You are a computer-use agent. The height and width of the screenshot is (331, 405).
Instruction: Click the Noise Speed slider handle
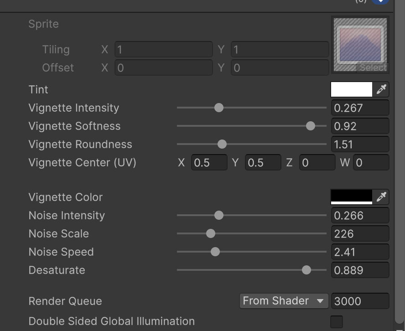[x=215, y=252]
